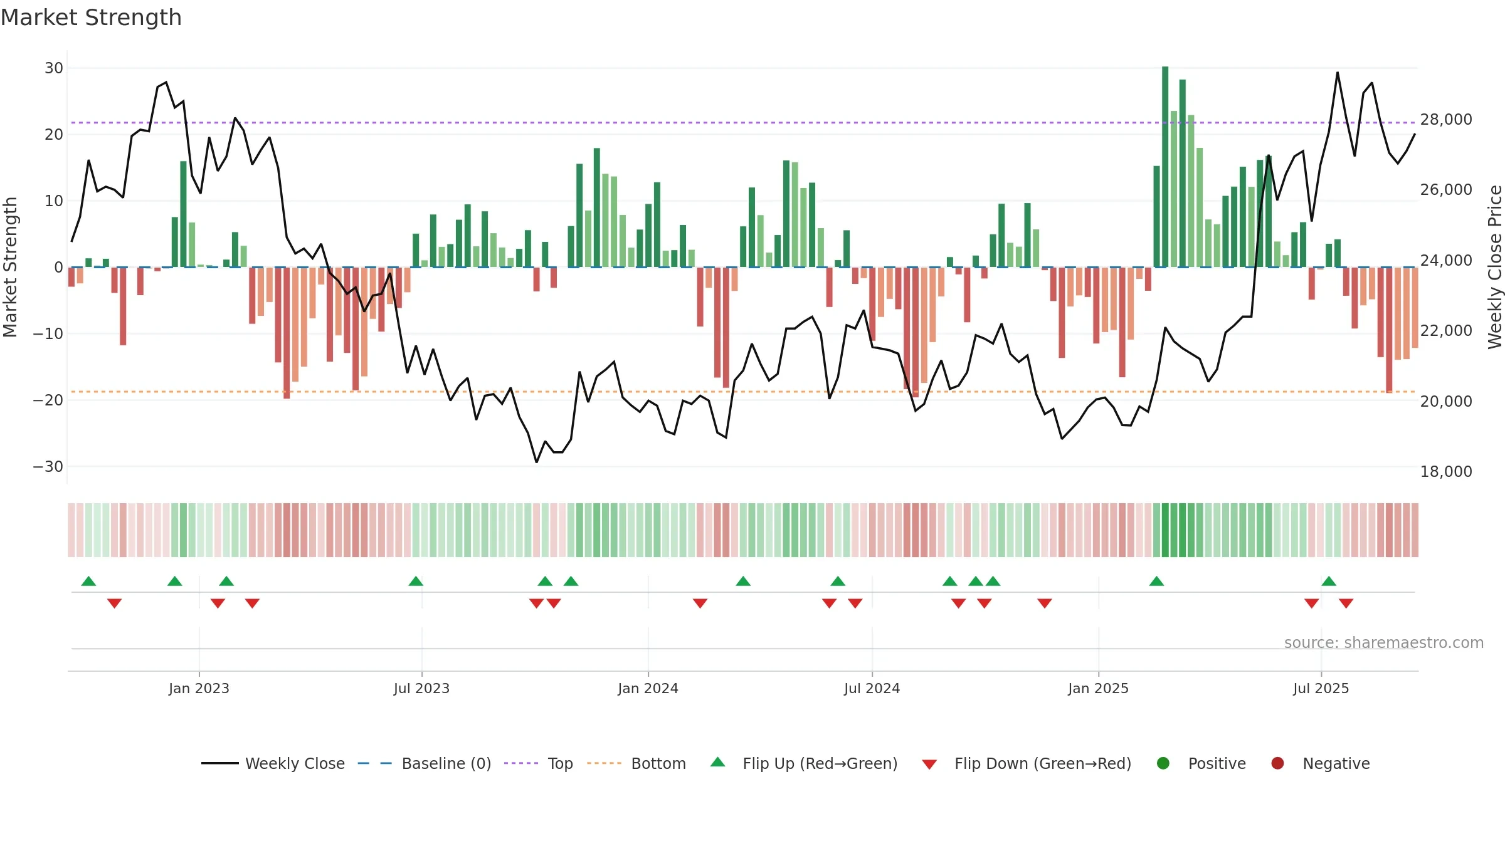The image size is (1505, 846).
Task: Click the Jul 2025 x-axis label
Action: click(1321, 688)
